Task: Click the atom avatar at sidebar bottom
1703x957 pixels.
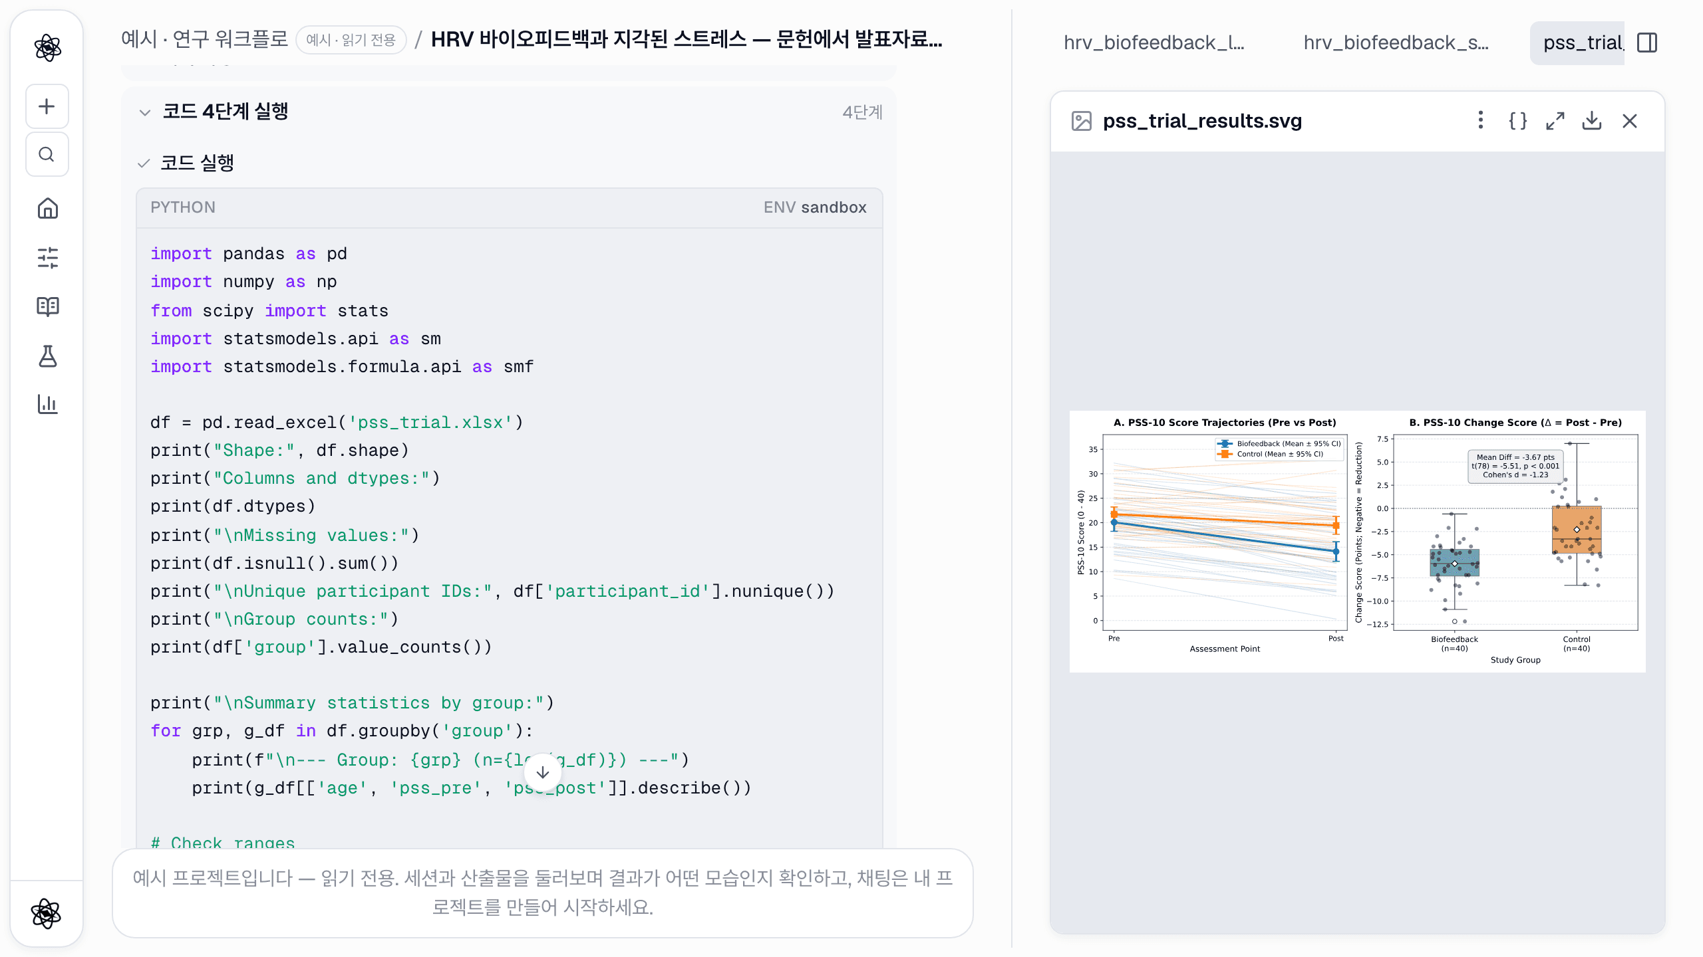Action: 46,914
